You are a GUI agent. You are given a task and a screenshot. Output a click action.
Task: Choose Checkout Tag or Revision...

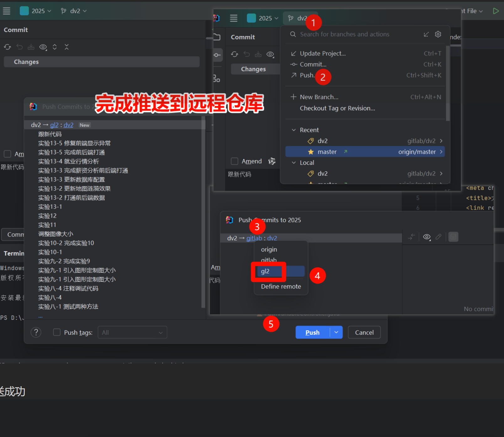click(x=365, y=108)
